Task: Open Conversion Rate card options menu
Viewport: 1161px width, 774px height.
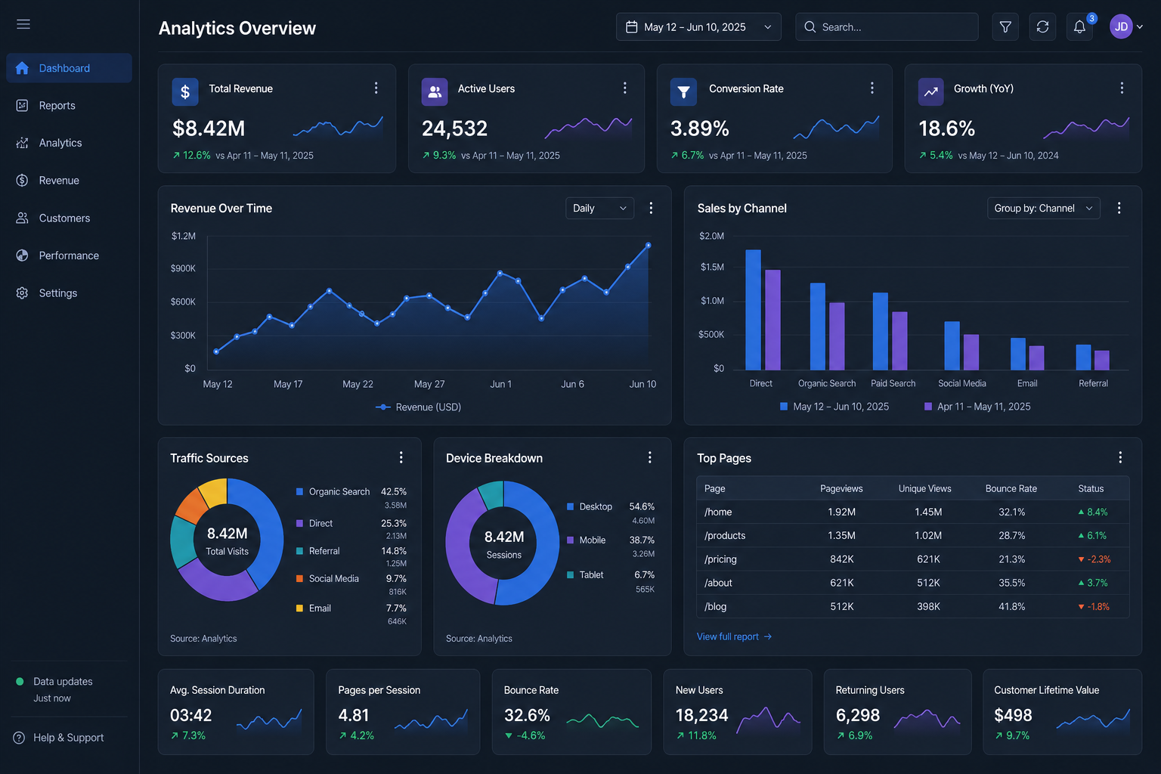Action: (872, 88)
